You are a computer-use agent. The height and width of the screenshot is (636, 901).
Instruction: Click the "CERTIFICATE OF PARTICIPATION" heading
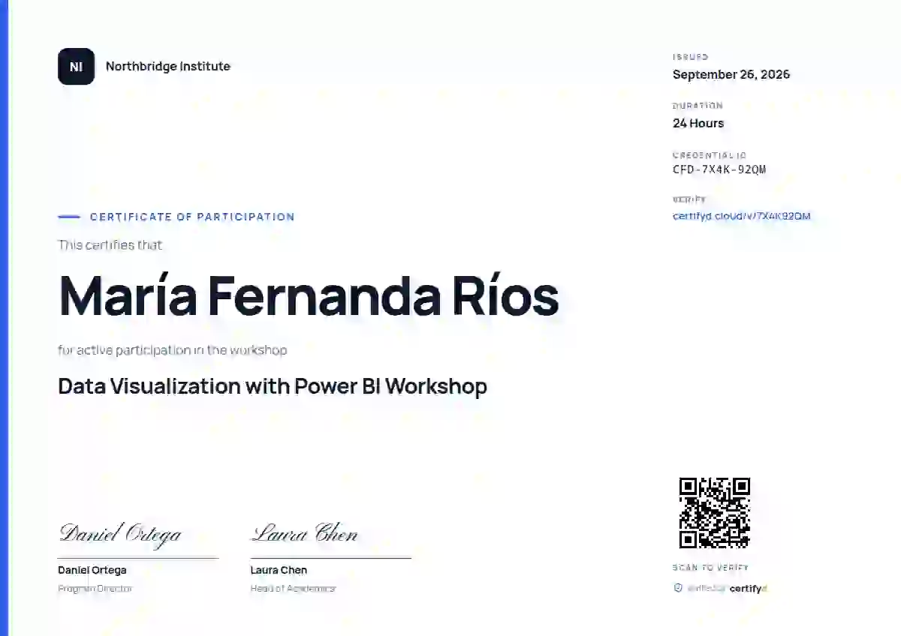point(192,217)
